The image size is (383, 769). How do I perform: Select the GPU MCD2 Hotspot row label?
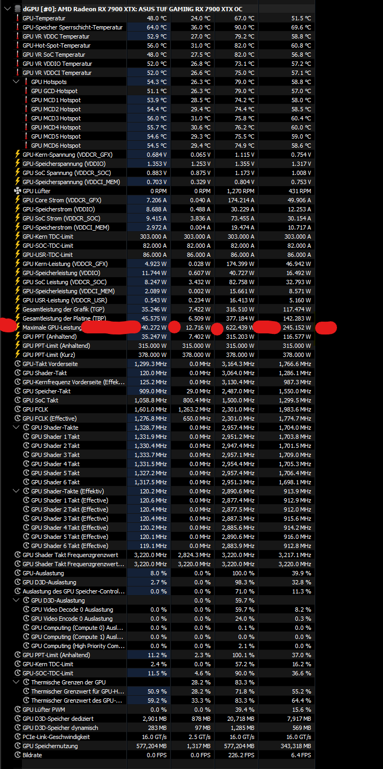[x=56, y=109]
